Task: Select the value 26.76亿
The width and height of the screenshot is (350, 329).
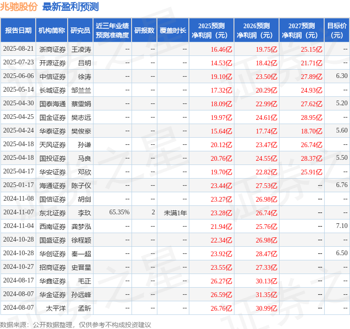Action: 221,308
